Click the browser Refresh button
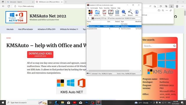The height and width of the screenshot is (105, 186). point(9,6)
